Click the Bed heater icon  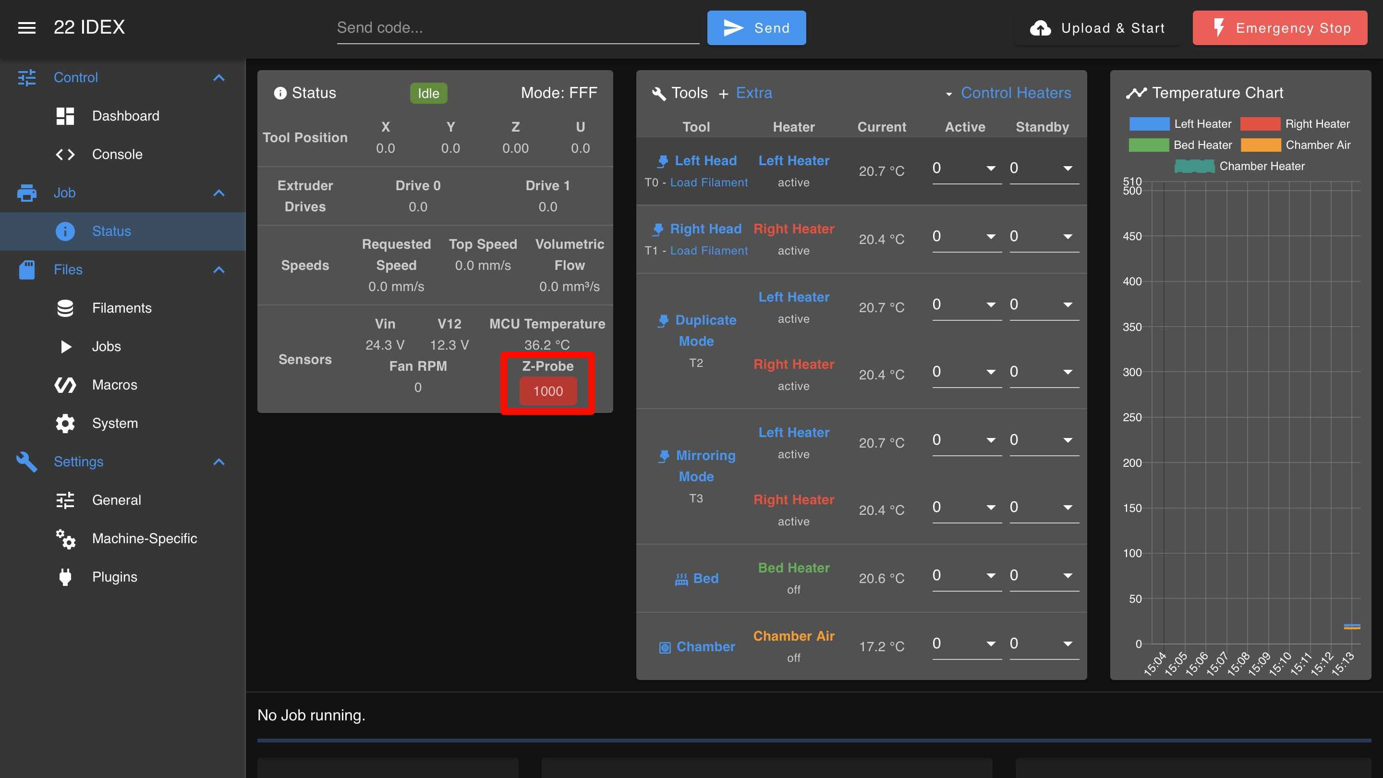(681, 579)
